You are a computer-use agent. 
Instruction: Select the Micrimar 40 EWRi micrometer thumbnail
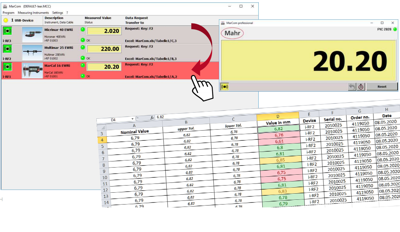click(x=32, y=34)
